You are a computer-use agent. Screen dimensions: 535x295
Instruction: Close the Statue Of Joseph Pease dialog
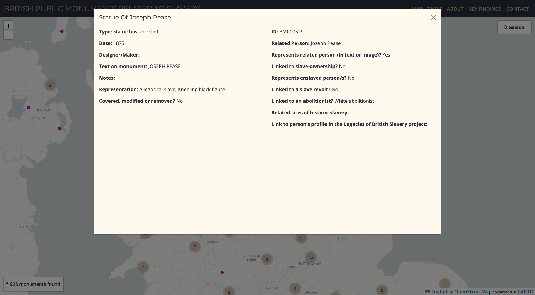point(433,17)
